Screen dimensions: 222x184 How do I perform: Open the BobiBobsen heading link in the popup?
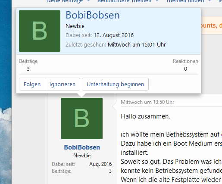tap(93, 15)
